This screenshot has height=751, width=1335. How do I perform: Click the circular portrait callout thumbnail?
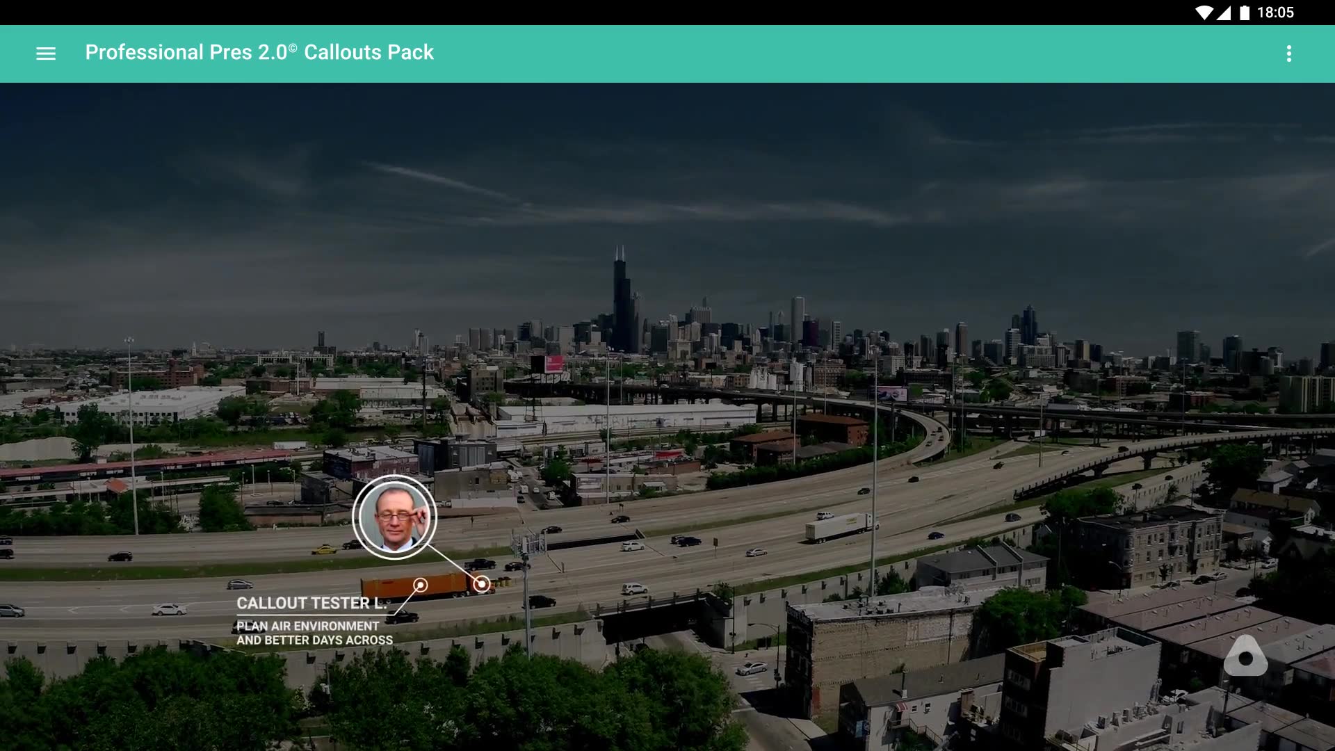pyautogui.click(x=394, y=517)
